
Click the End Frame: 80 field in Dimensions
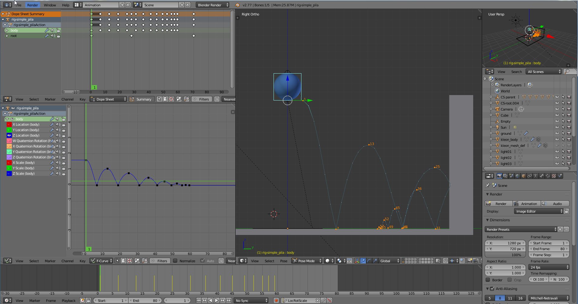pos(549,249)
